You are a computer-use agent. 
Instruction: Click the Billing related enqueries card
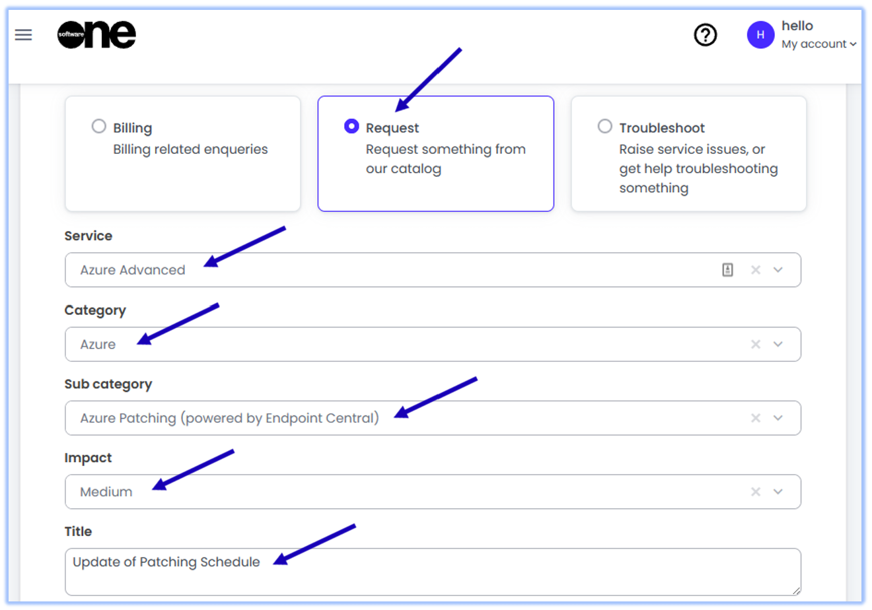(190, 150)
